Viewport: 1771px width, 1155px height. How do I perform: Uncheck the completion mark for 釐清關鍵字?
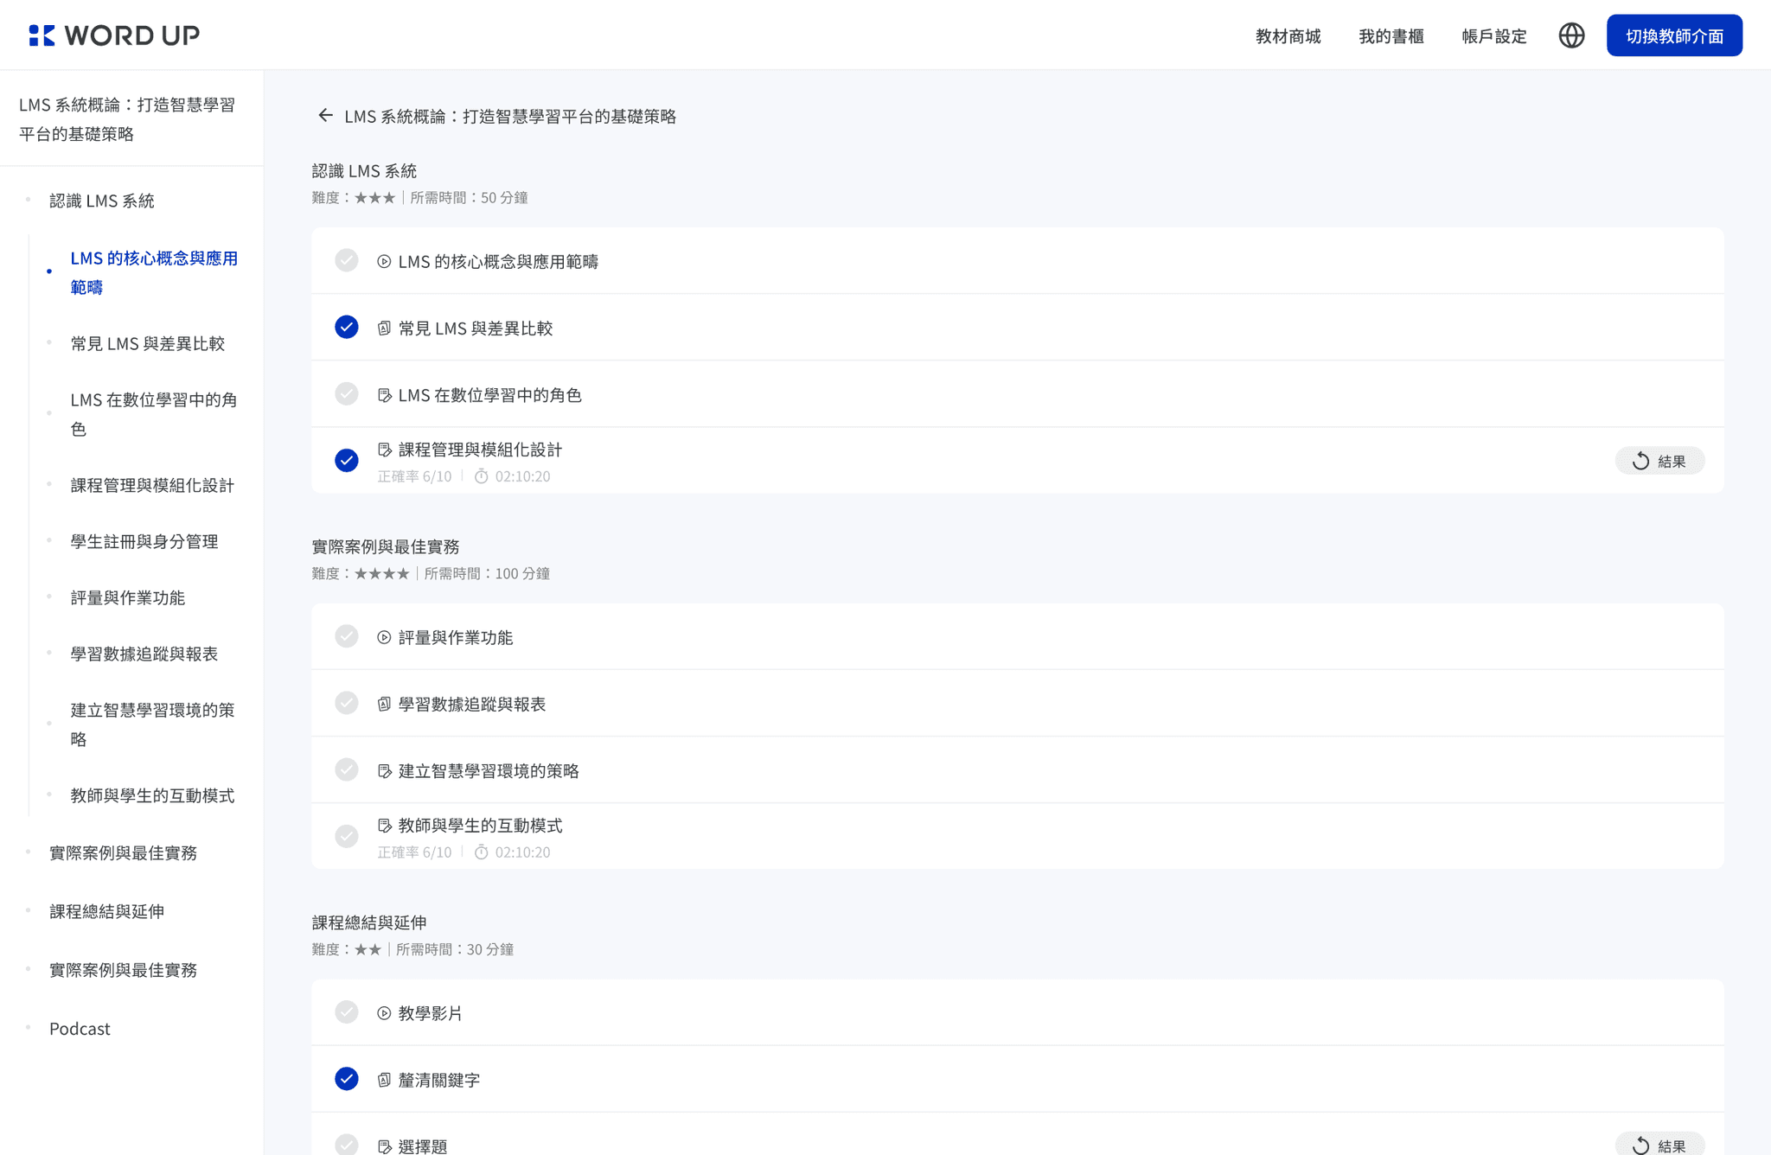(x=347, y=1079)
